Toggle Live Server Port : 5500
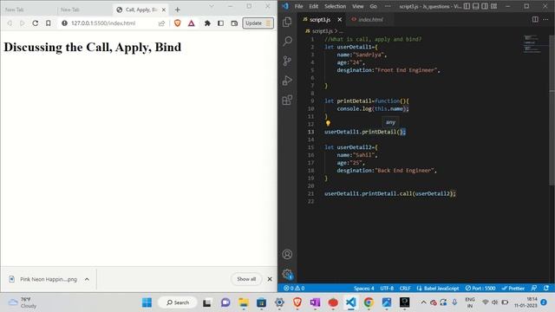 [480, 289]
